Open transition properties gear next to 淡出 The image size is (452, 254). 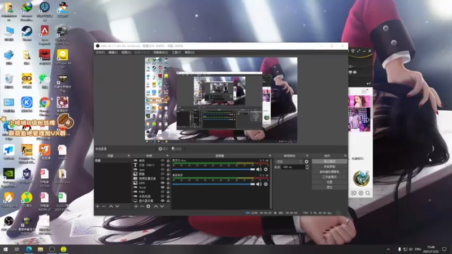(306, 161)
